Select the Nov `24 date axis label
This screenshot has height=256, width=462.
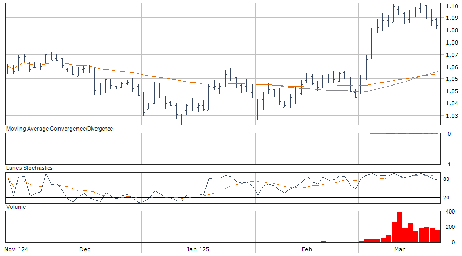click(16, 250)
